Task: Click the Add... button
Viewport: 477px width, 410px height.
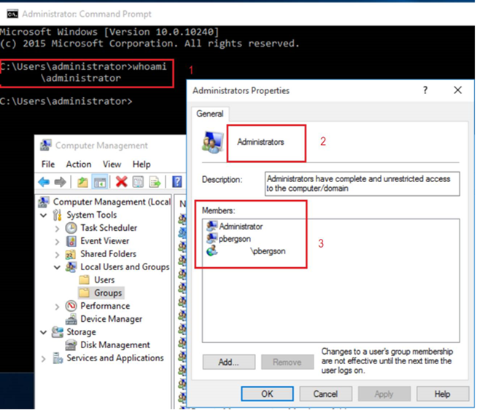Action: coord(229,362)
